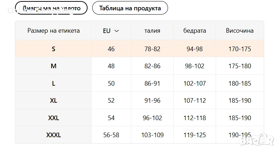Click the Височина column header

click(240, 31)
